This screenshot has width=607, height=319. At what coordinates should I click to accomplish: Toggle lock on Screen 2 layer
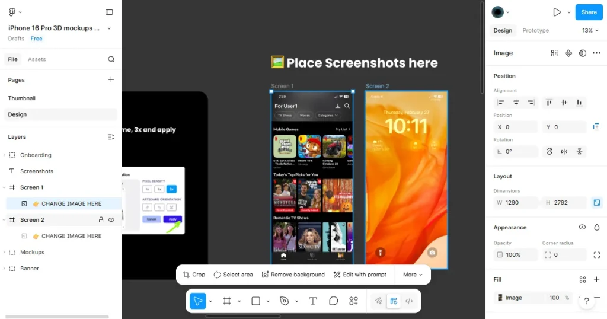pos(101,220)
